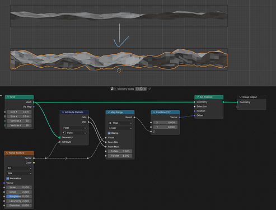Click the Combine XYZ Z input socket
Screen dimensions: 276x210
pos(151,132)
